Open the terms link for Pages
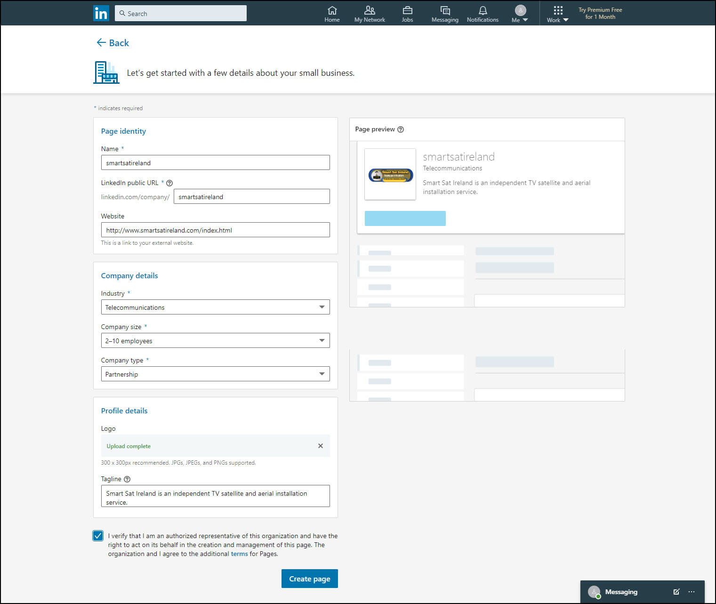Screen dimensions: 716x604 [x=239, y=554]
